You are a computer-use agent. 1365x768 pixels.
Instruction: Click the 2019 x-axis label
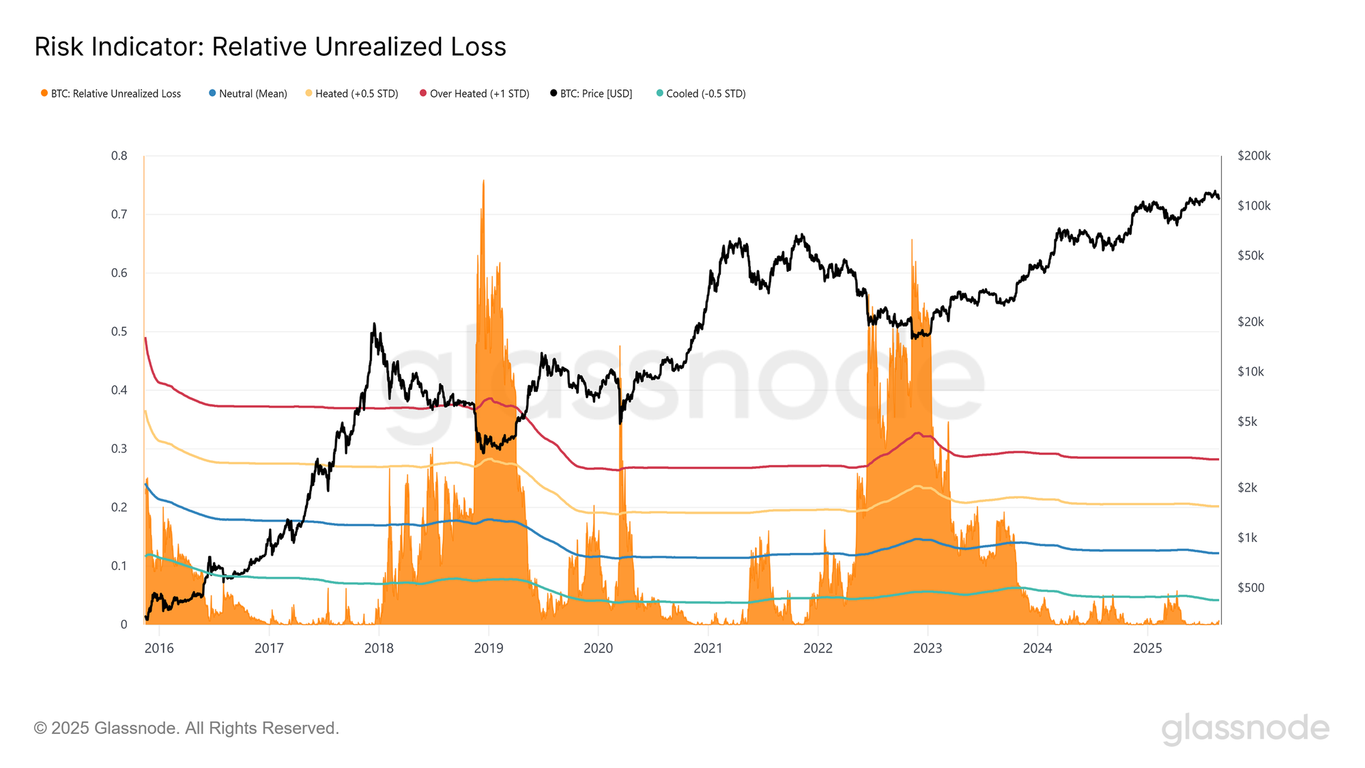pos(489,648)
